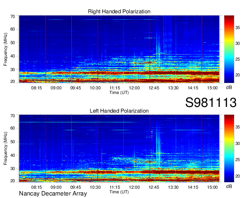Click the 30 value on upper color bar
This screenshot has height=198, width=244.
coord(238,43)
